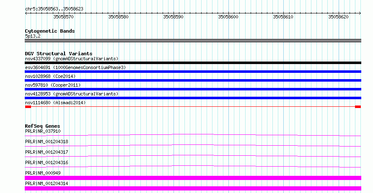Open gene label PRLR|NM_001204318

click(x=47, y=142)
